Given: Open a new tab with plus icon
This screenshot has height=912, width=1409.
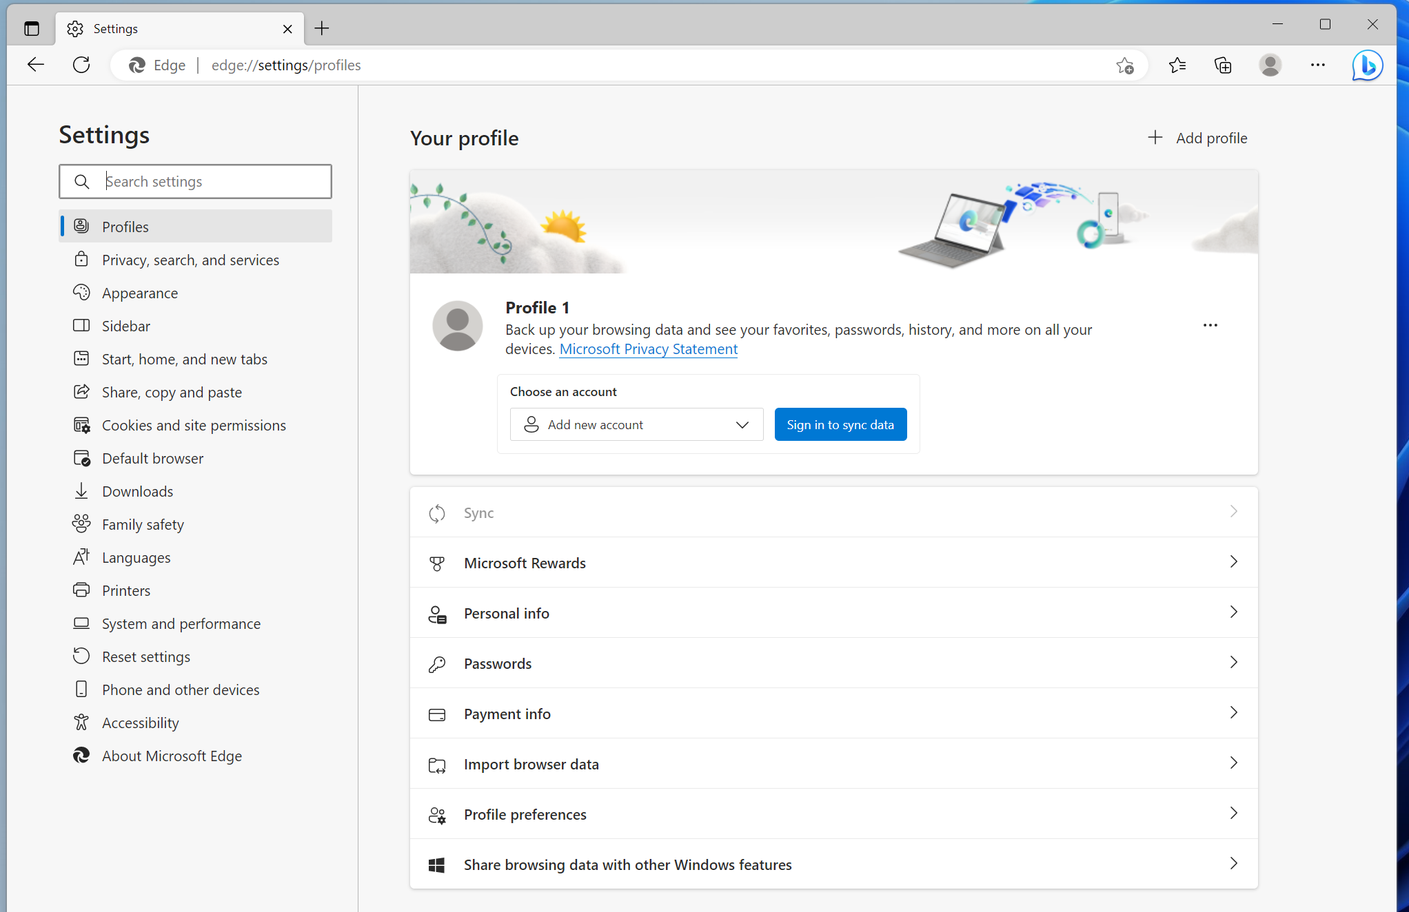Looking at the screenshot, I should pos(322,28).
